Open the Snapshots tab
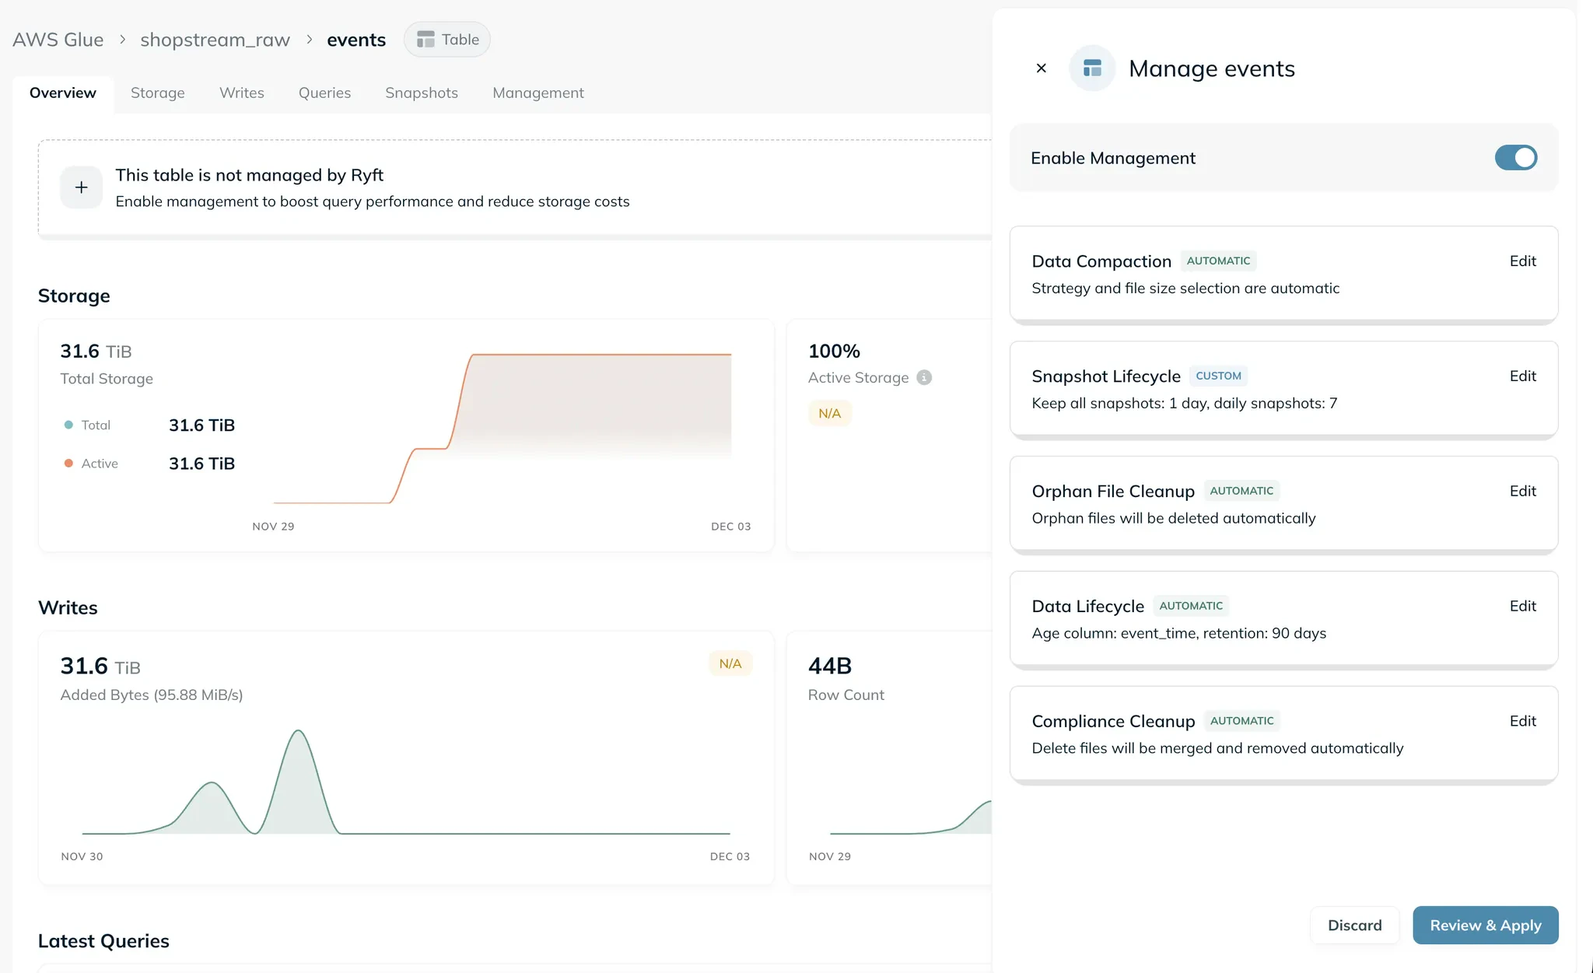Viewport: 1593px width, 973px height. [422, 93]
